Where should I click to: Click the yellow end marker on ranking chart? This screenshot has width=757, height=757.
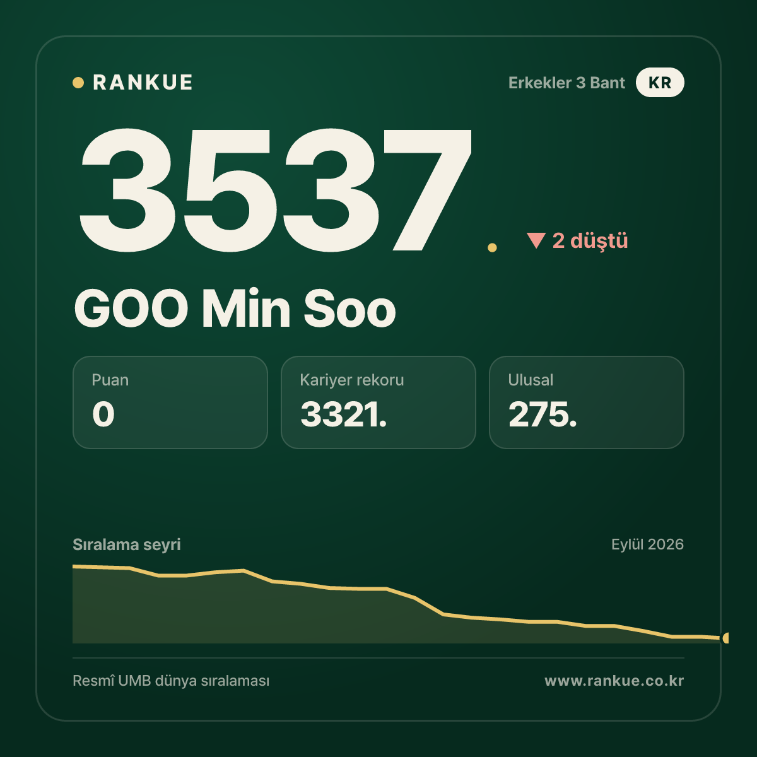point(725,638)
